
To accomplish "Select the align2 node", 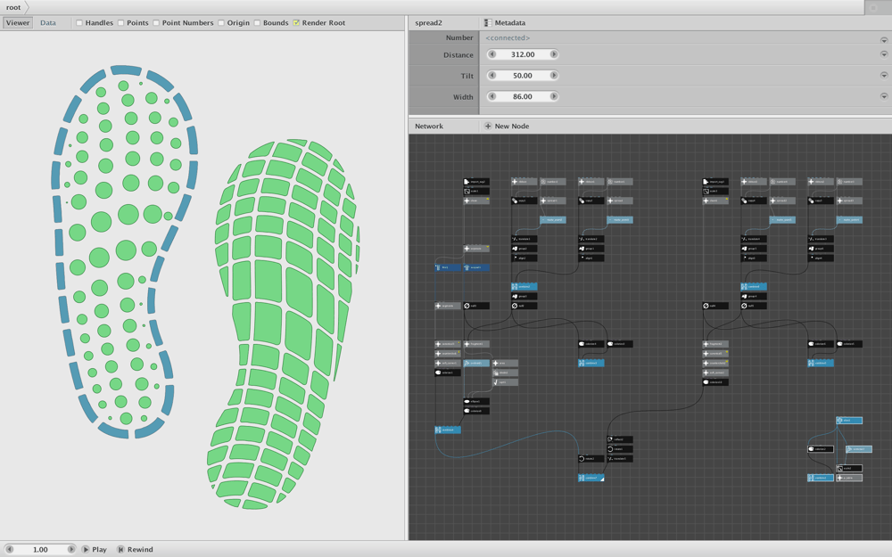I will [x=524, y=258].
